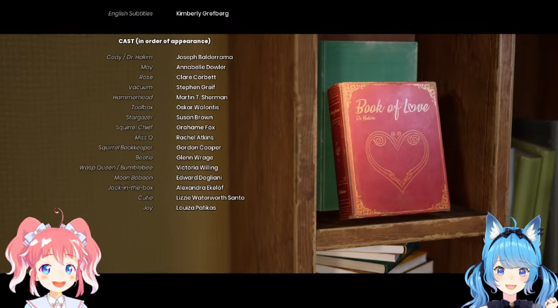This screenshot has height=308, width=558.
Task: Click the stack of books under the shelf
Action: pyautogui.click(x=374, y=259)
